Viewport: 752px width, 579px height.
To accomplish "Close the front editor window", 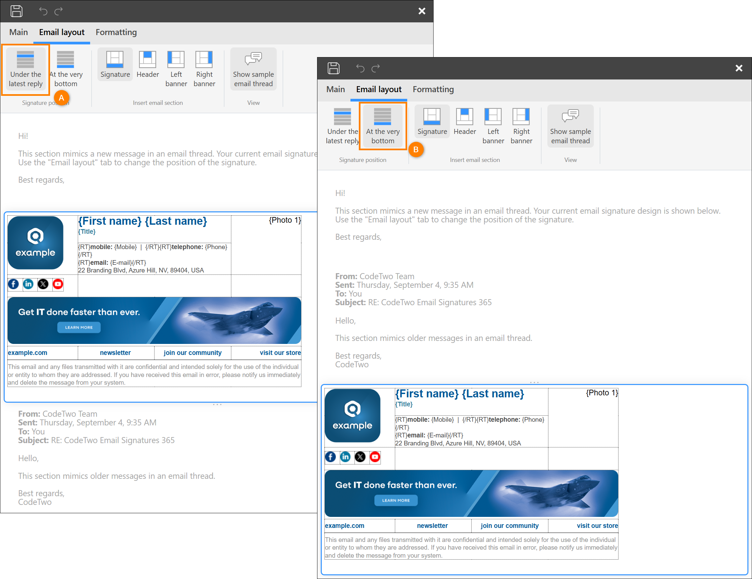I will 739,68.
